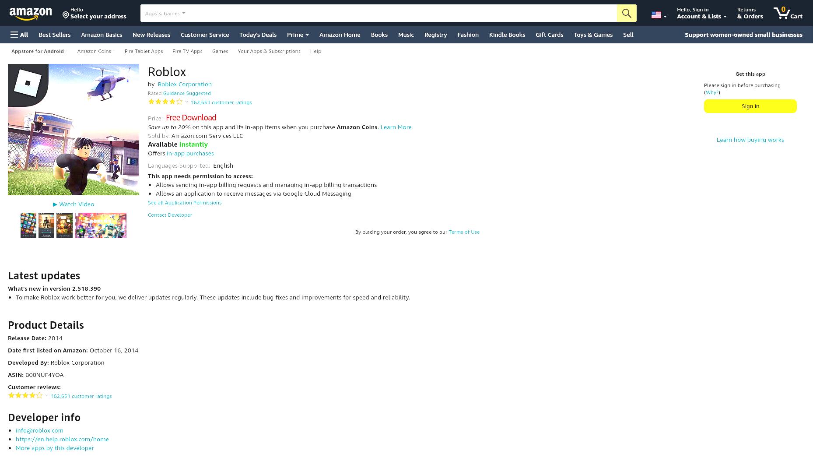Visit Customer Service
The image size is (813, 461).
pyautogui.click(x=205, y=35)
